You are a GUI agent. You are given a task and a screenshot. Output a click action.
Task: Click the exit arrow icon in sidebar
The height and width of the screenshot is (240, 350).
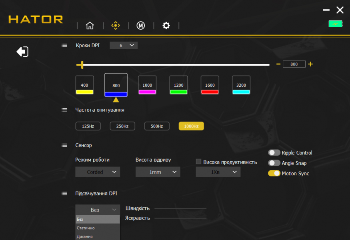point(22,52)
